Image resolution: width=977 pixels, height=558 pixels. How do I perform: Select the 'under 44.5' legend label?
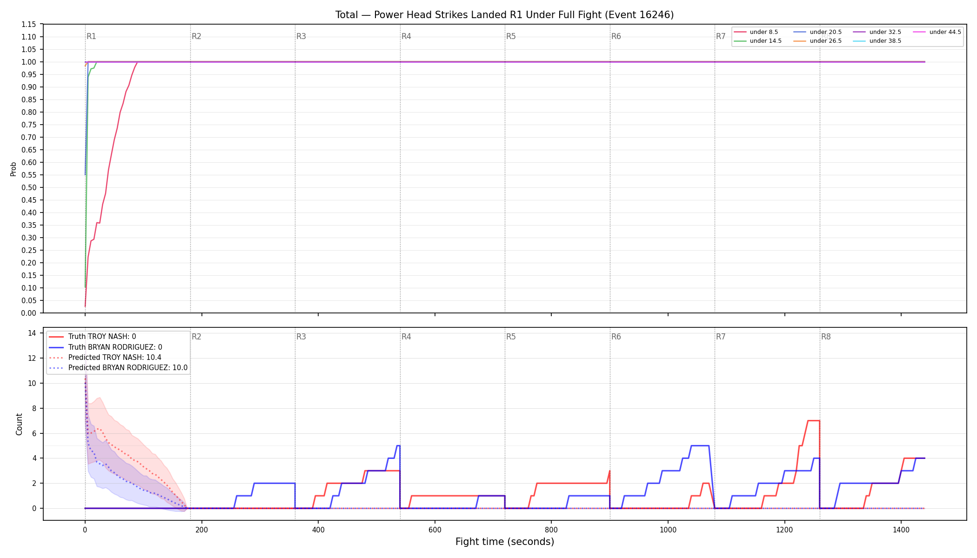point(945,32)
